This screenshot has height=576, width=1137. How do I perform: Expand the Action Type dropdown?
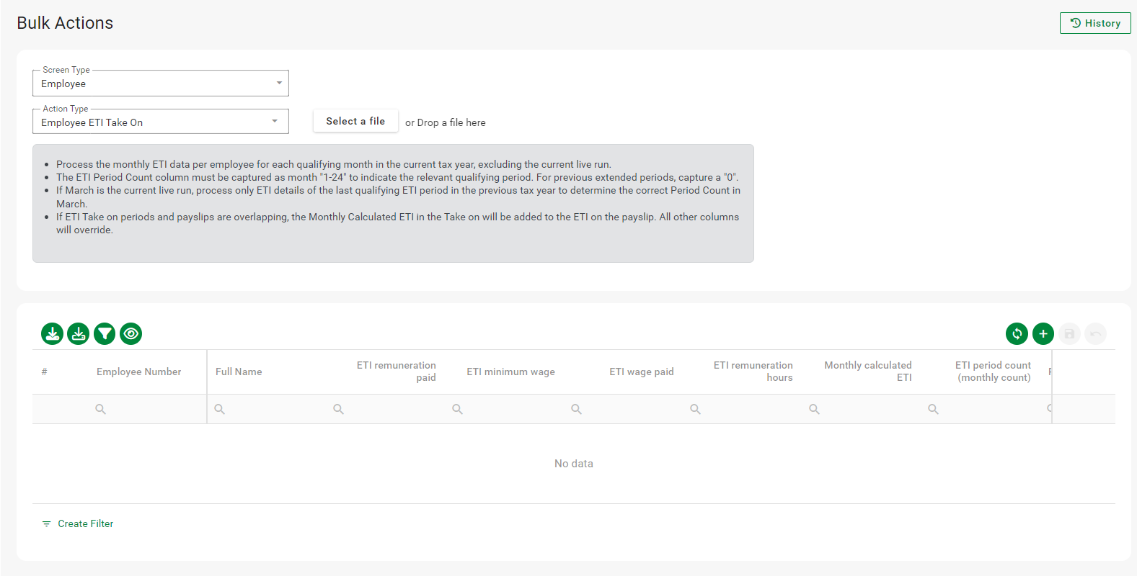click(160, 122)
